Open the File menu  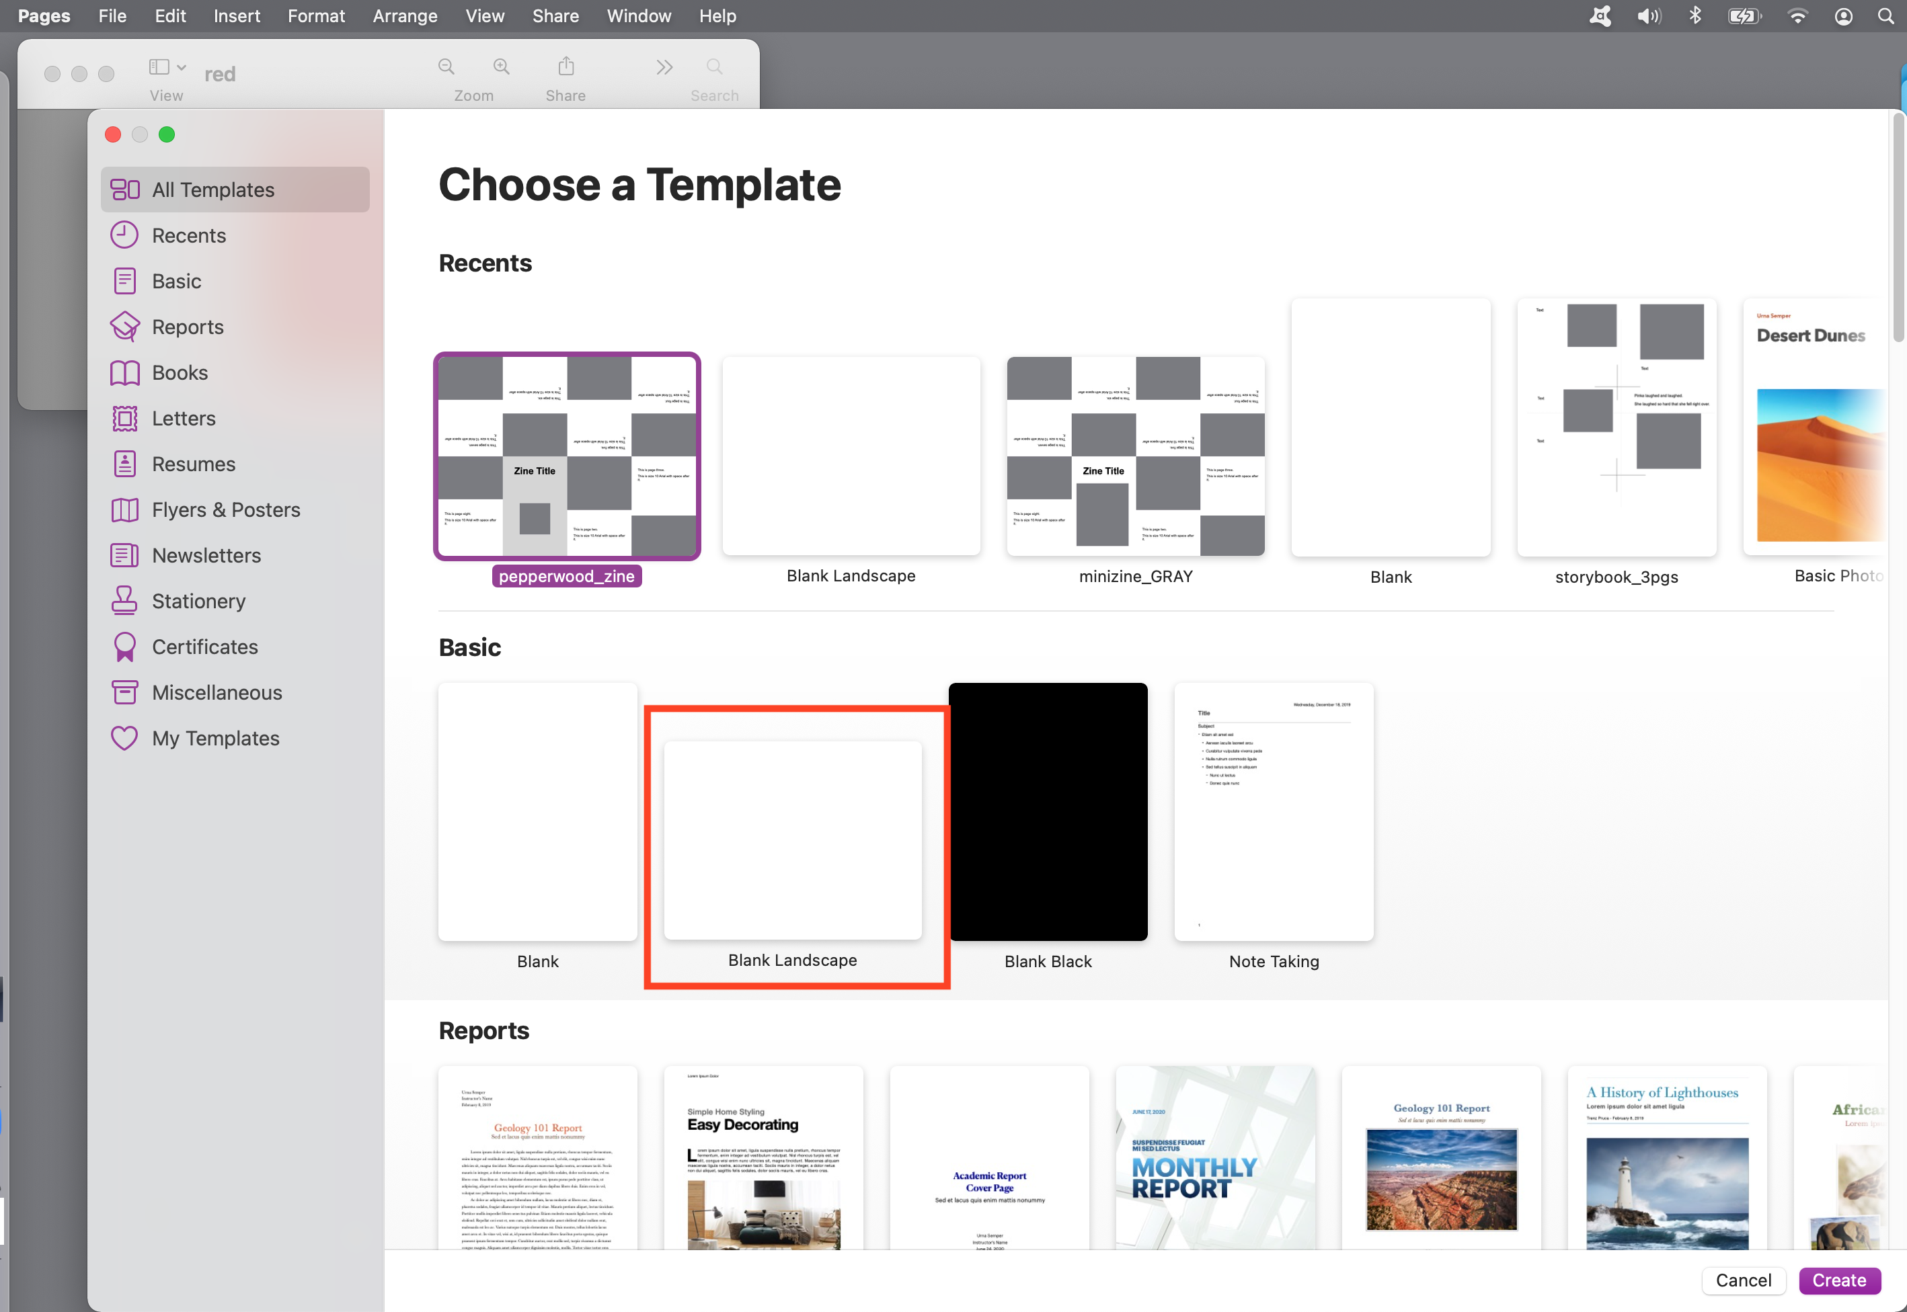click(x=112, y=15)
